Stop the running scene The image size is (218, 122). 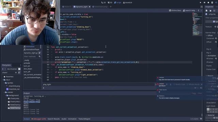pos(208,2)
